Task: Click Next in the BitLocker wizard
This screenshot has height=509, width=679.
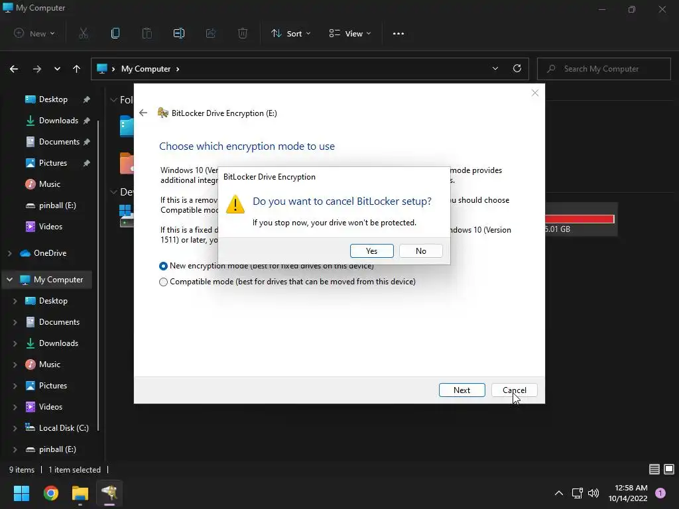Action: tap(462, 390)
